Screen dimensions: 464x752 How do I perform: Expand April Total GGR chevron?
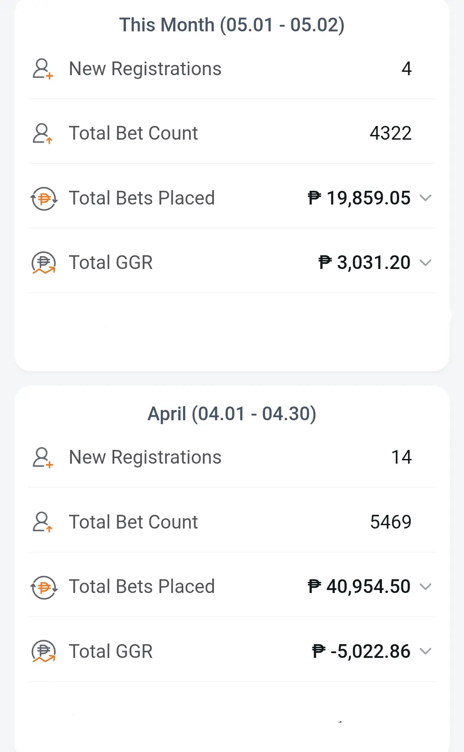point(425,651)
